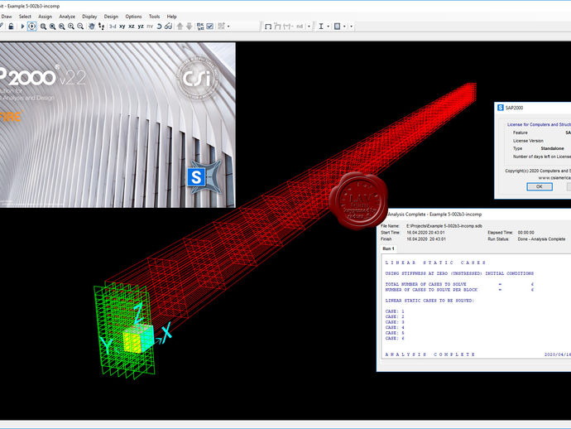Viewport: 571px width, 429px height.
Task: Click the SAP2000 S logo on splash
Action: [196, 177]
